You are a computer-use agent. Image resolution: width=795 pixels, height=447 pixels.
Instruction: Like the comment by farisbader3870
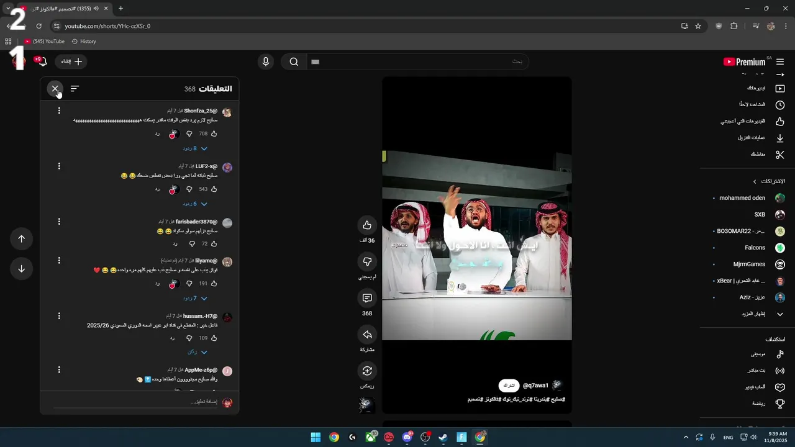click(214, 244)
